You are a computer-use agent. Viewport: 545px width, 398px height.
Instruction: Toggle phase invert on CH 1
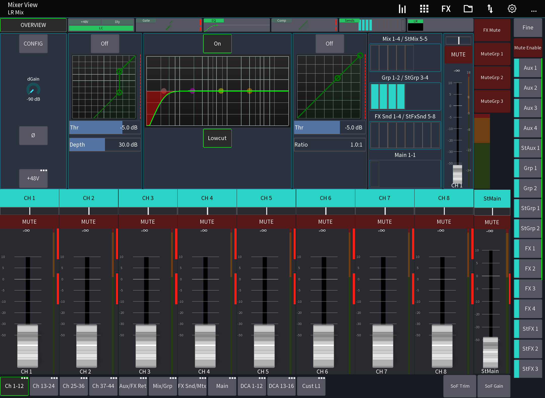tap(33, 136)
